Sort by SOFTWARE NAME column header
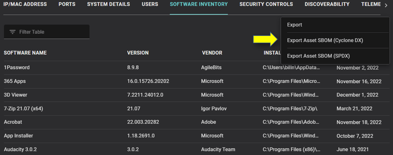The width and height of the screenshot is (393, 155). click(x=25, y=53)
